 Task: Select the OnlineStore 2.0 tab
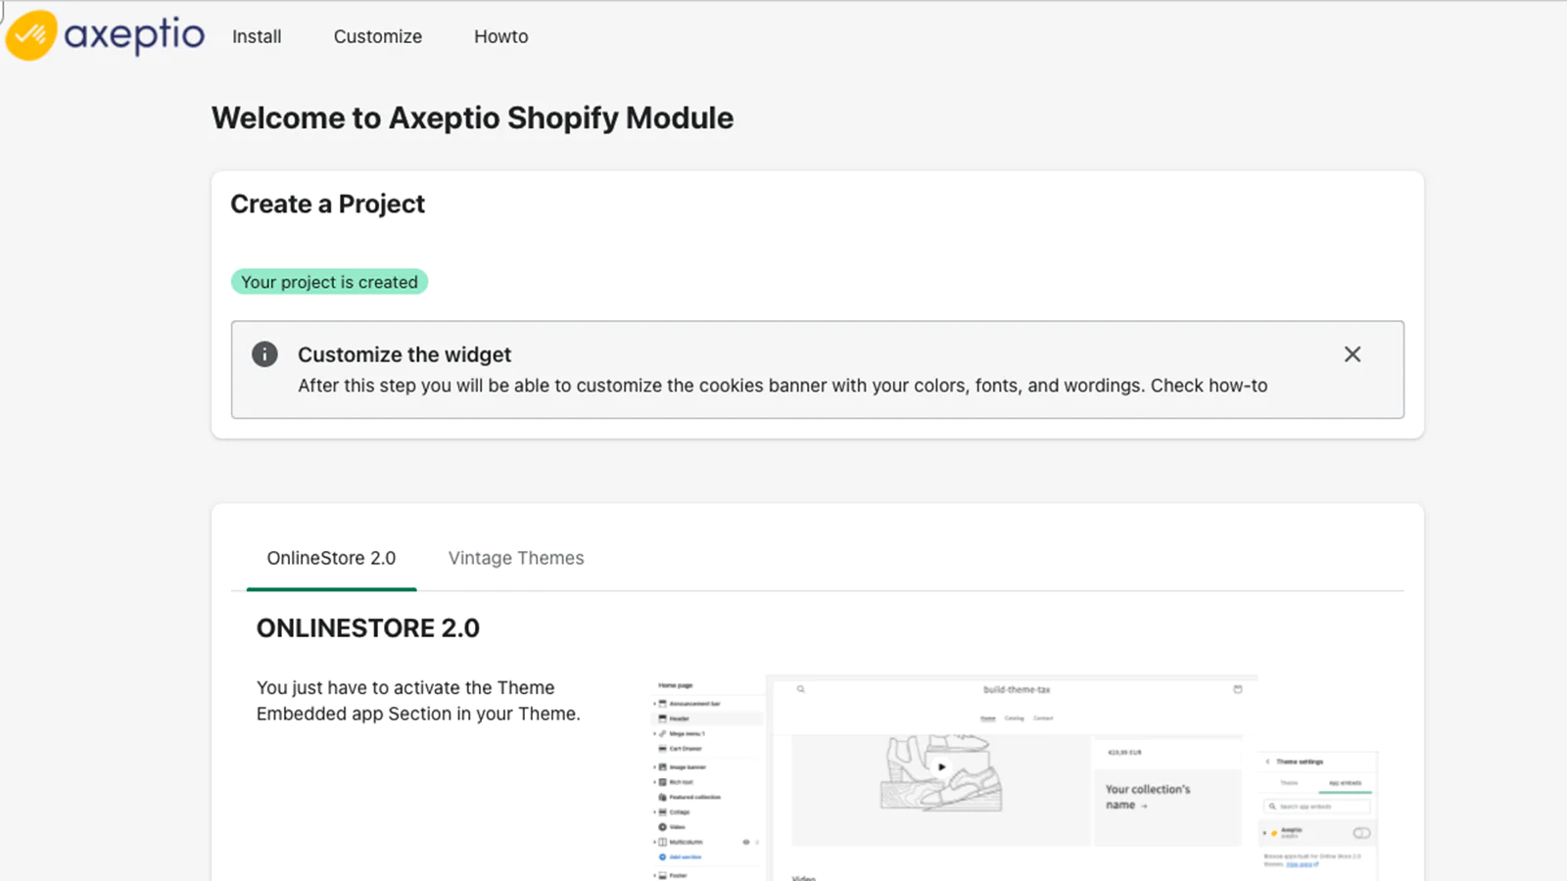[331, 558]
